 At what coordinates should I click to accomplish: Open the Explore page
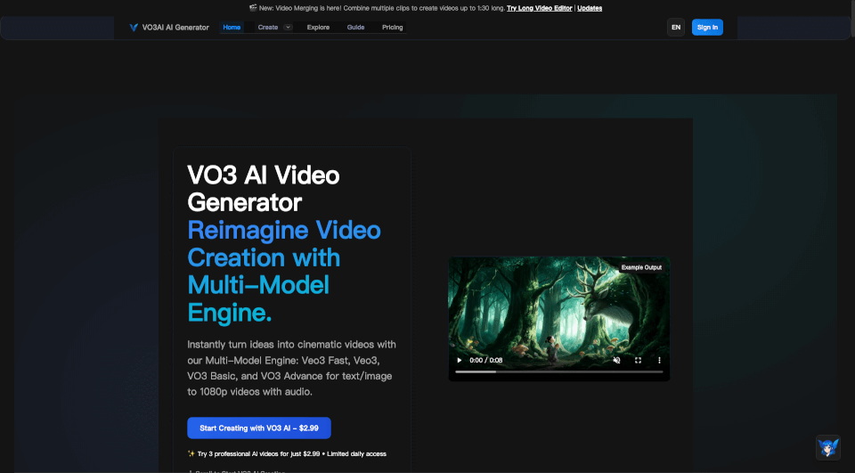click(x=318, y=28)
